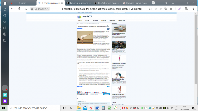
Task: Open page zoom magnifier icon
Action: pos(161,9)
